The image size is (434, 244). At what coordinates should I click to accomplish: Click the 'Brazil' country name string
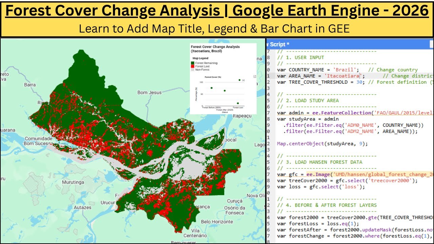pyautogui.click(x=345, y=69)
